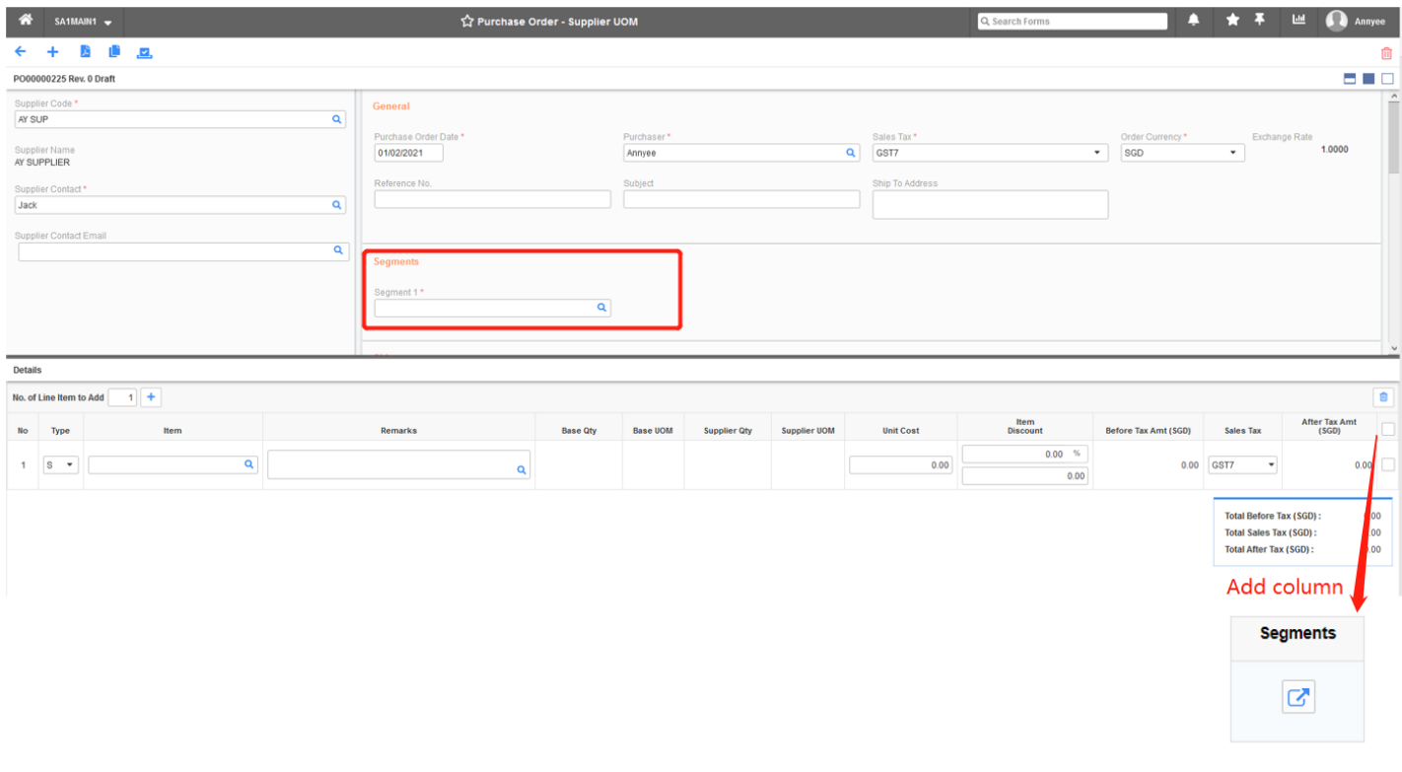The width and height of the screenshot is (1402, 772).
Task: Check the header row checkbox in Details
Action: click(1388, 429)
